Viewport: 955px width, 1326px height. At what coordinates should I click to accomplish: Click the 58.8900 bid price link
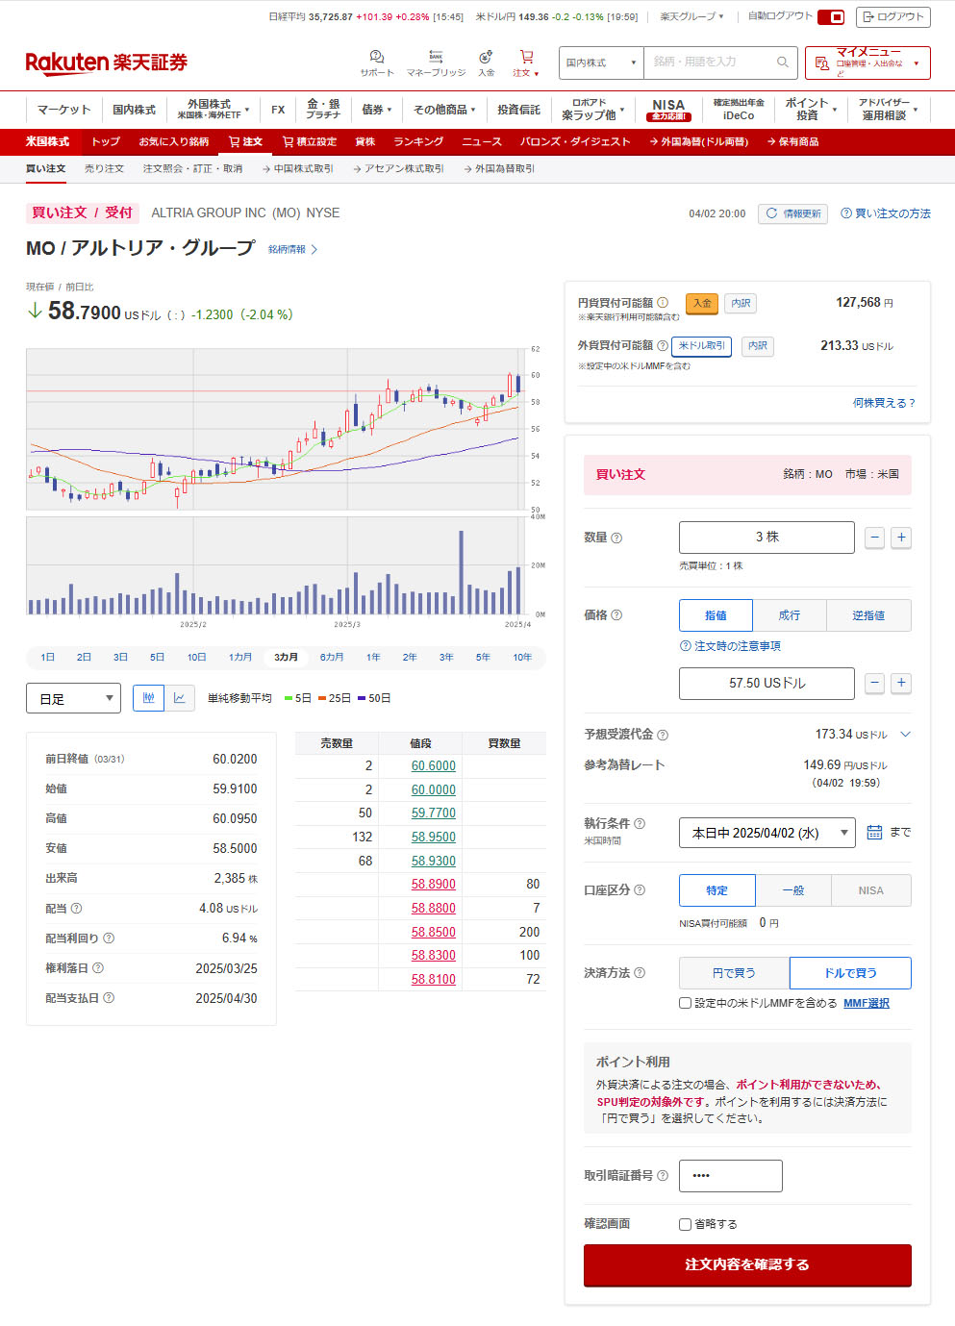434,885
